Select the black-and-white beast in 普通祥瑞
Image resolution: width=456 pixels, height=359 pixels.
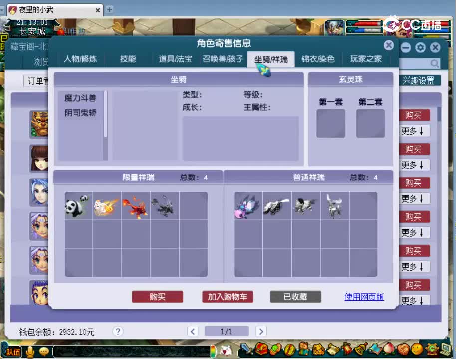pos(277,206)
